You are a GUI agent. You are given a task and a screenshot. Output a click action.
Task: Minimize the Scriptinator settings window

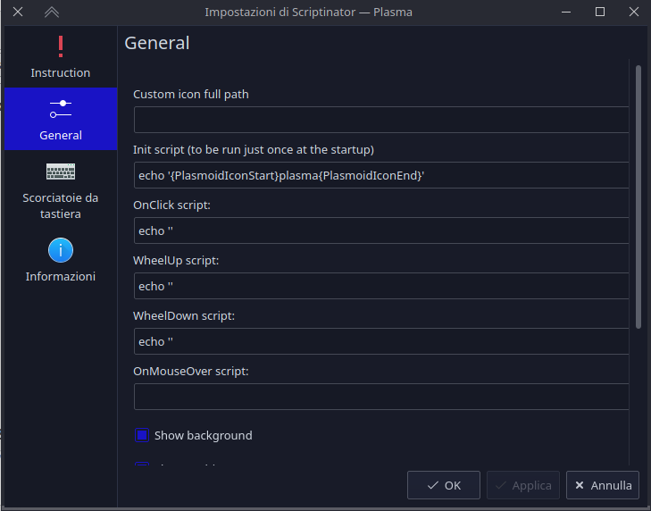coord(566,12)
